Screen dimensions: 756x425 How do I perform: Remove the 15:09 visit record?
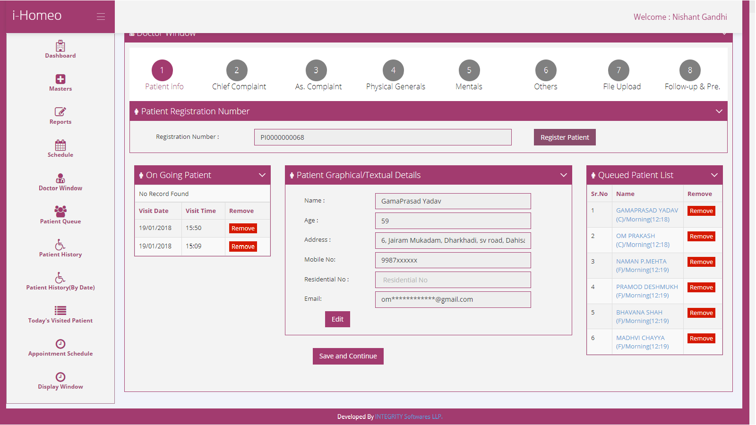(243, 246)
